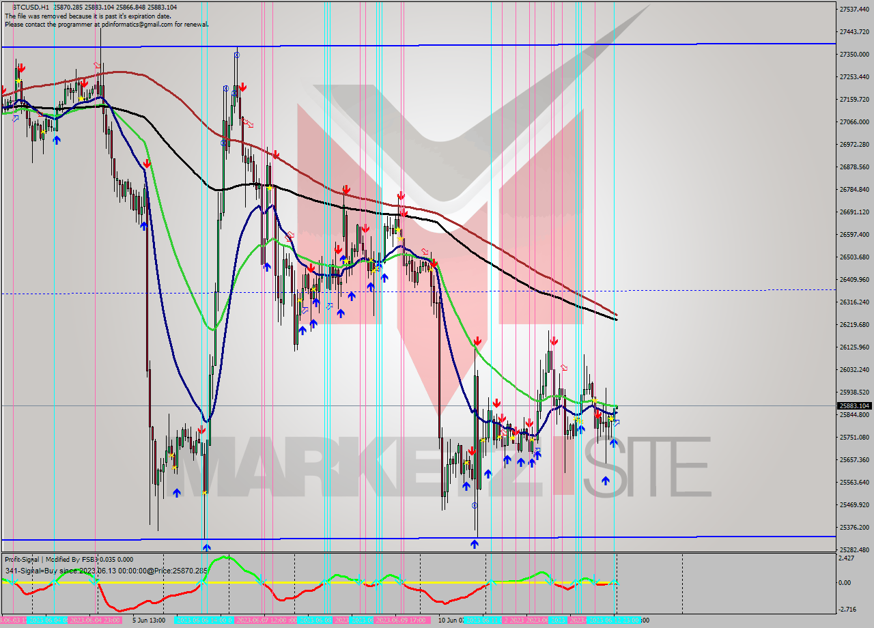Select the blue buy arrow below the 10 Jun low
The height and width of the screenshot is (628, 874).
click(x=476, y=545)
